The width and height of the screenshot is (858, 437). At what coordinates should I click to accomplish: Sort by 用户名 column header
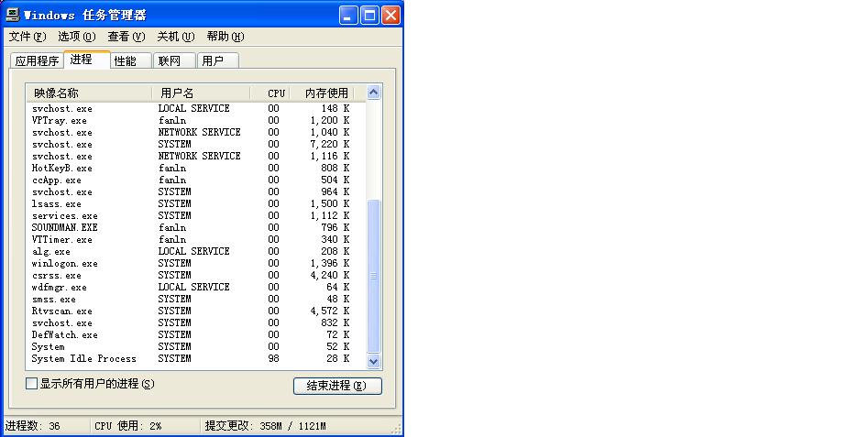click(x=201, y=93)
